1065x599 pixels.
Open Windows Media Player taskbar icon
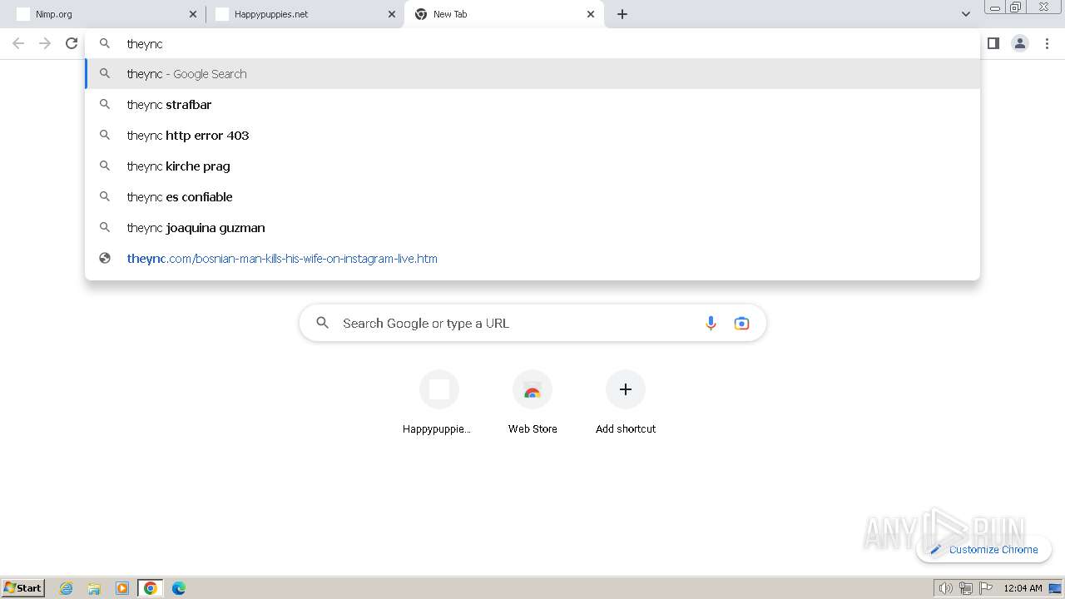[122, 588]
